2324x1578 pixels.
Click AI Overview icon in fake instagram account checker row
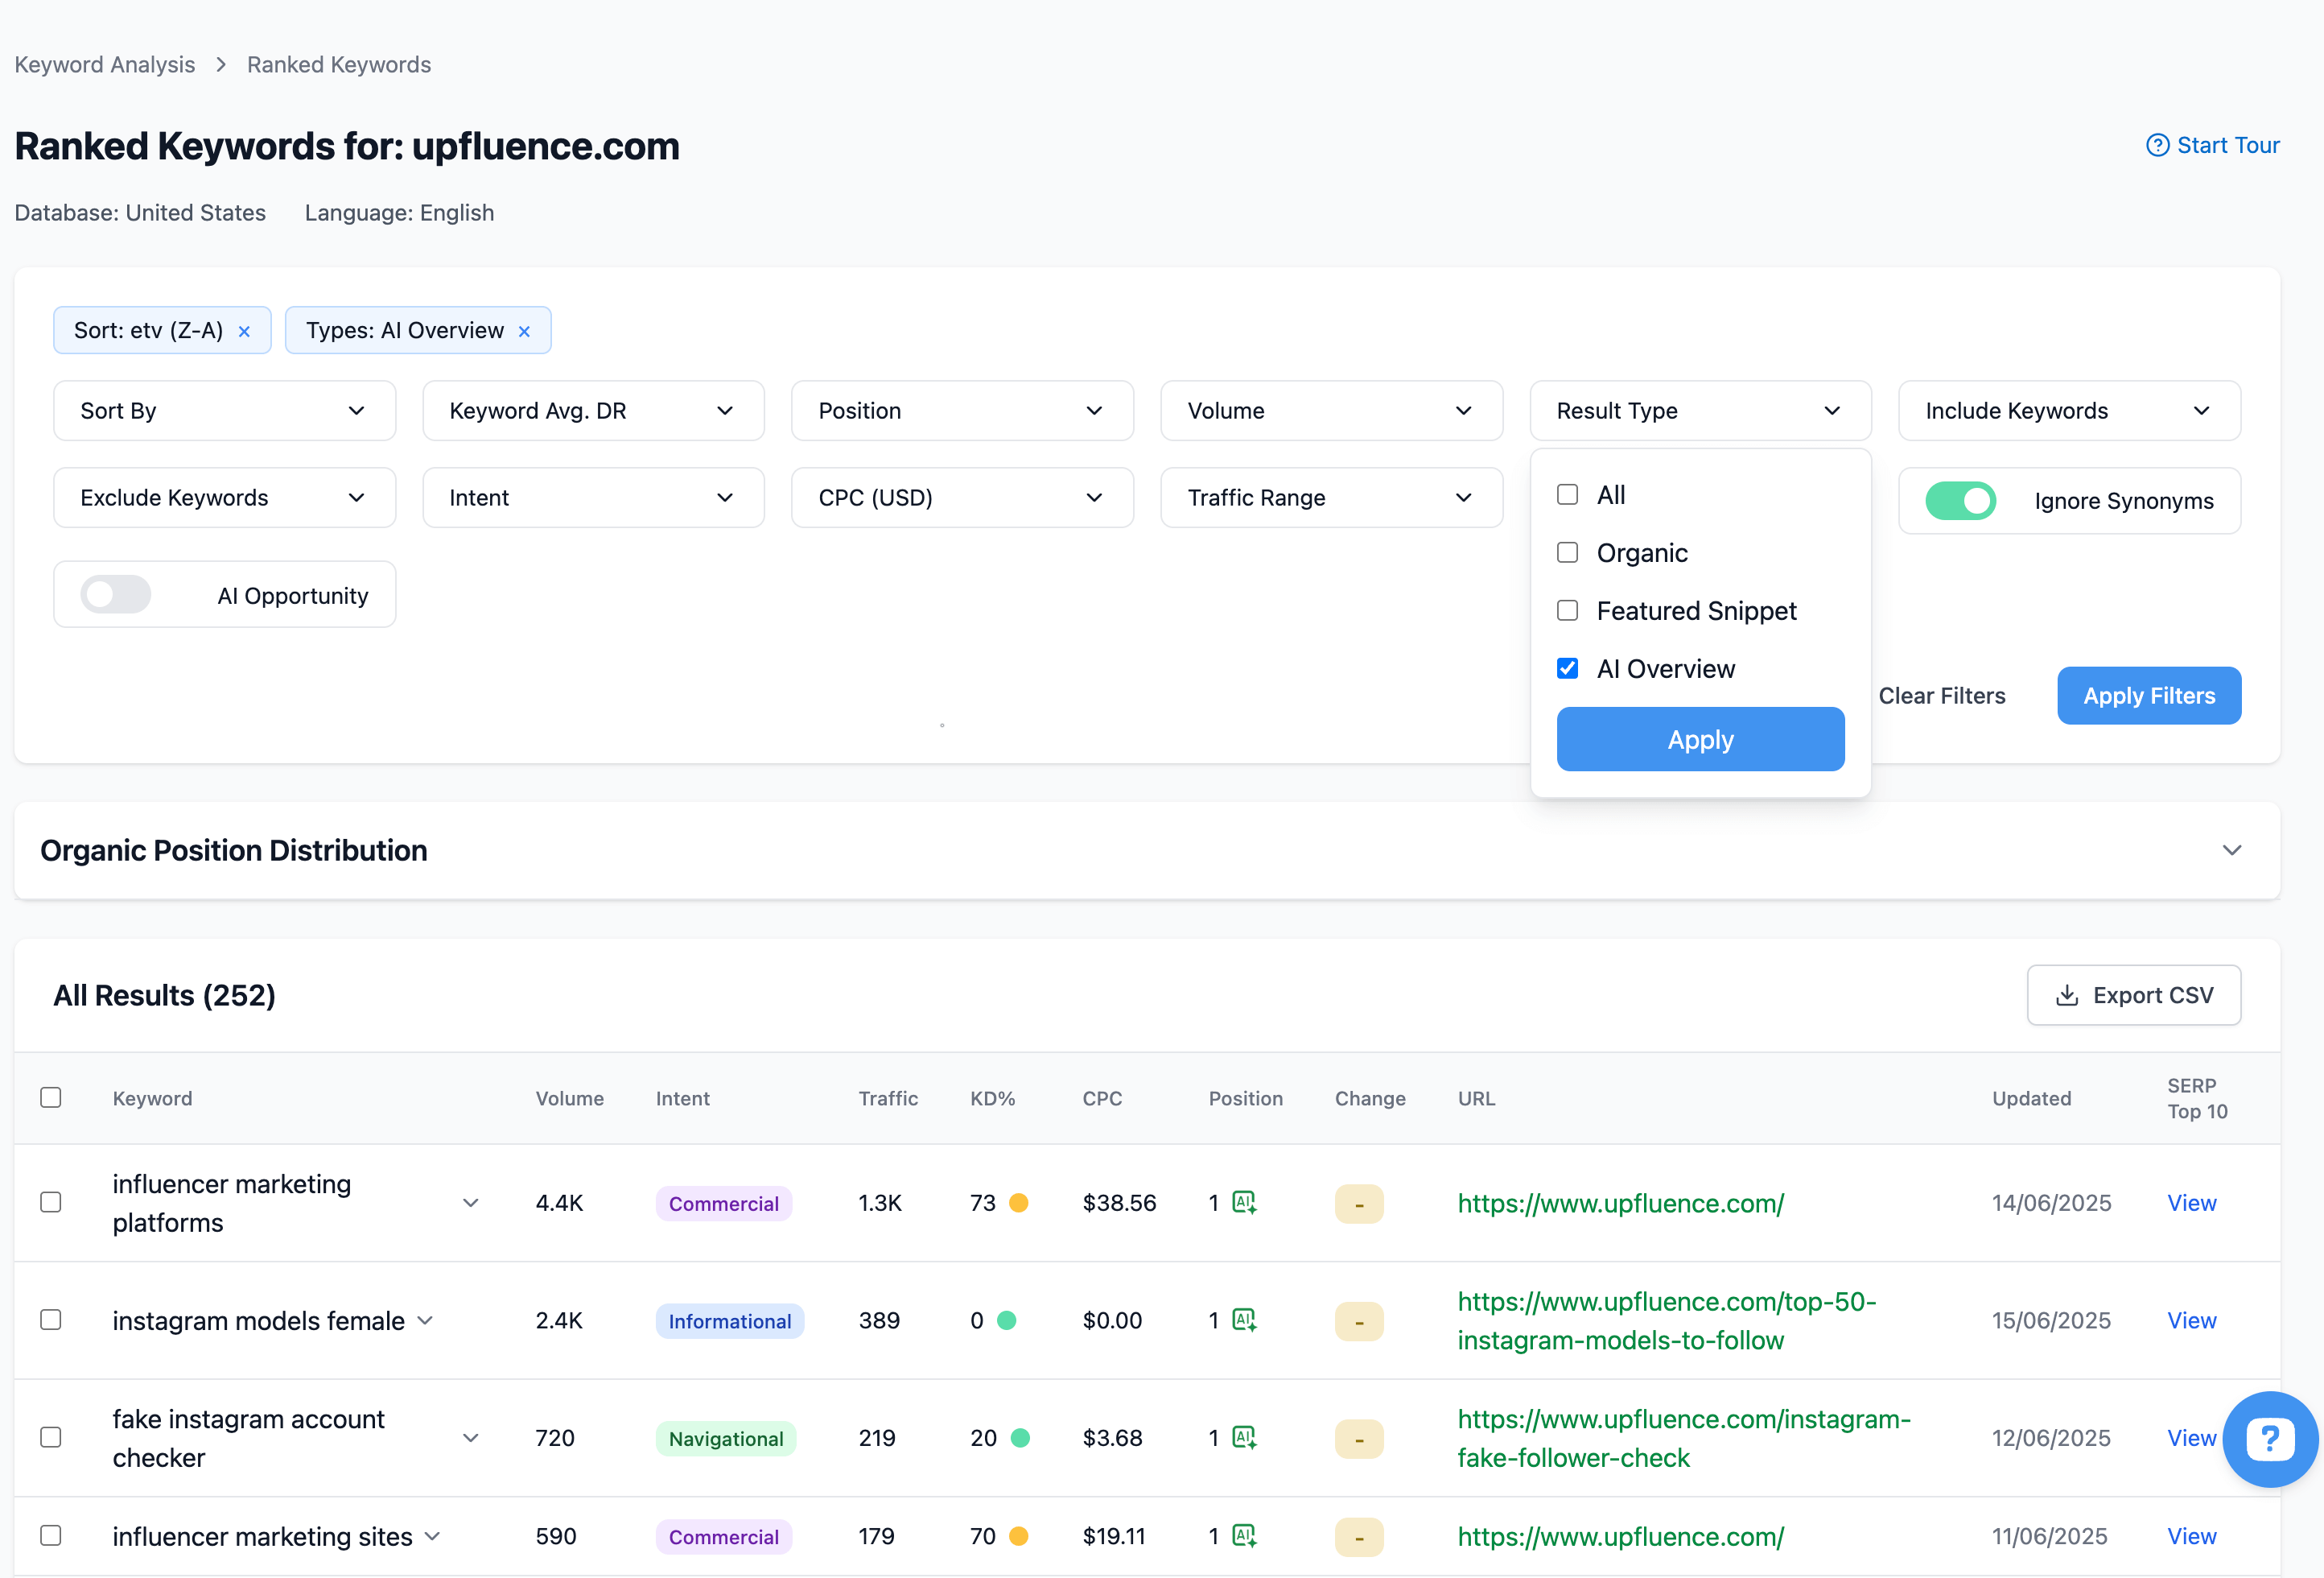(x=1244, y=1437)
